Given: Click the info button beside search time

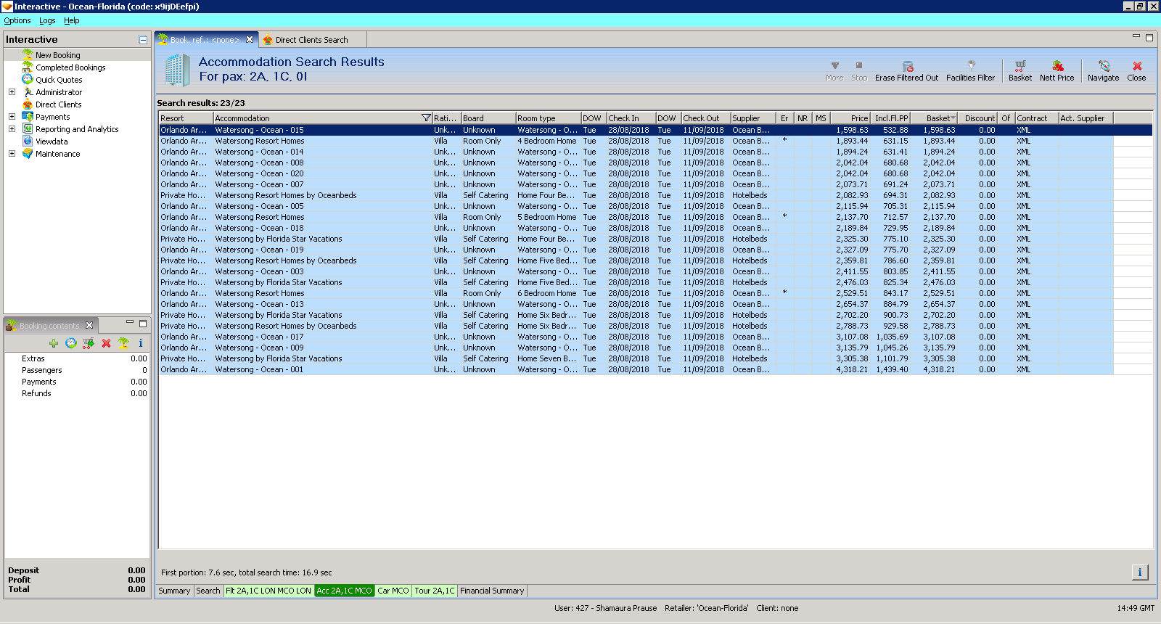Looking at the screenshot, I should [x=1140, y=572].
